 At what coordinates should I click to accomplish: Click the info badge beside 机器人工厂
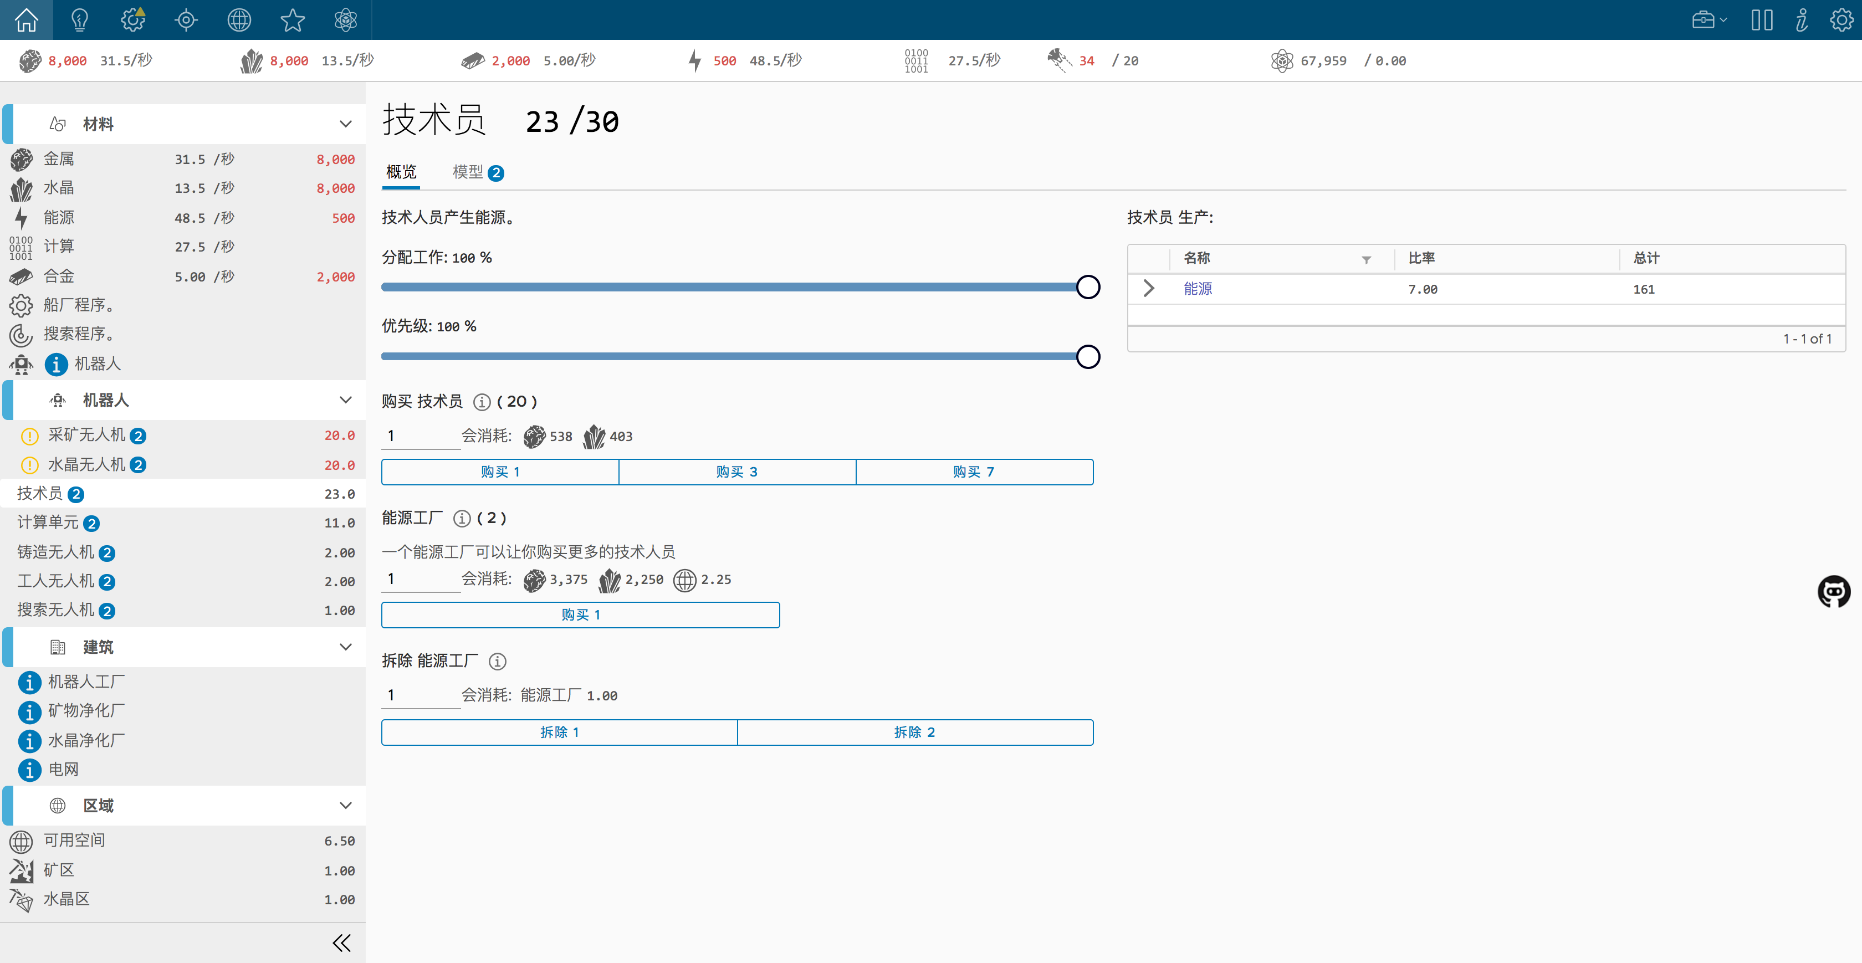point(29,683)
